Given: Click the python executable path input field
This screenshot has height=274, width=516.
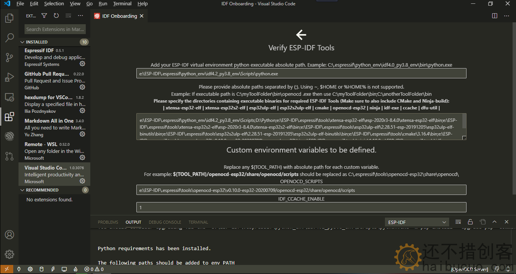Looking at the screenshot, I should tap(301, 73).
